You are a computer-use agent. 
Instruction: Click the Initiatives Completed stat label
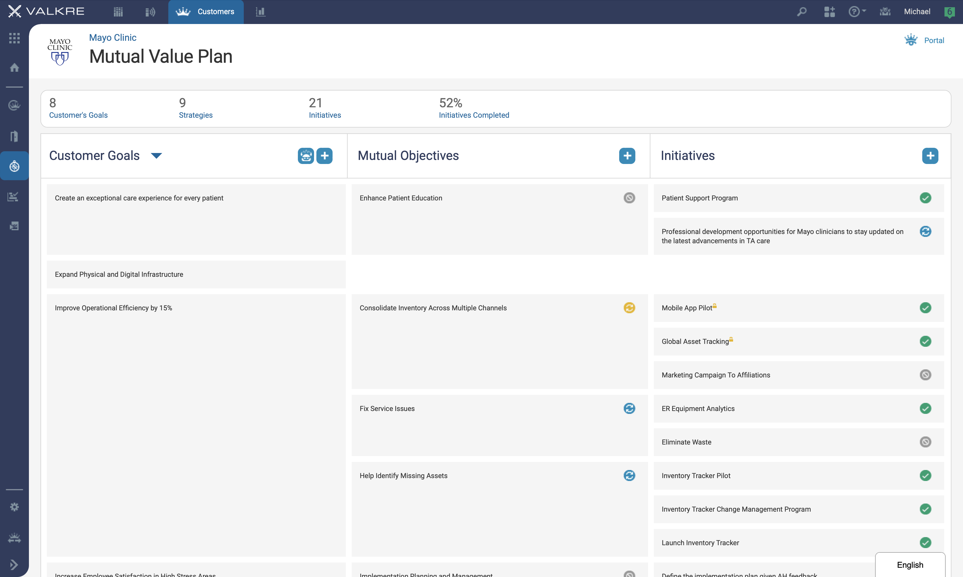click(473, 115)
